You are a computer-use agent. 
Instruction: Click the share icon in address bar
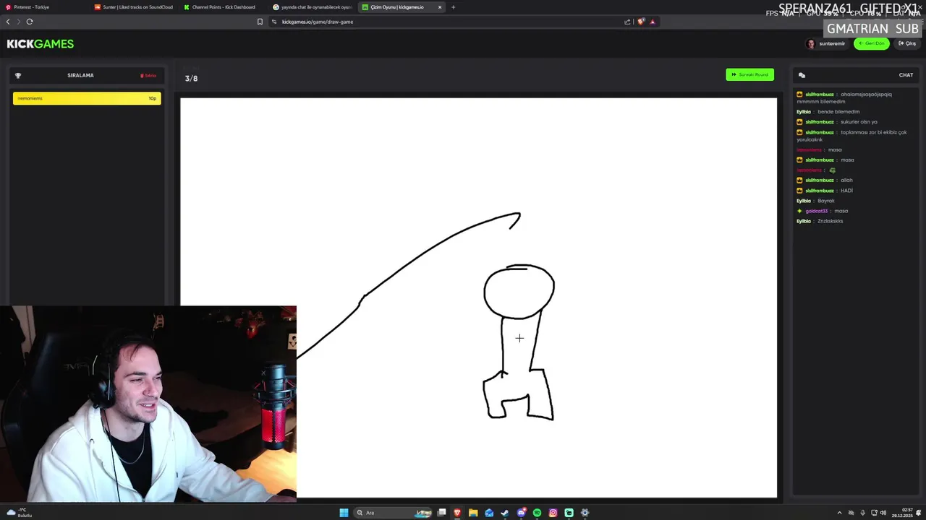coord(627,22)
